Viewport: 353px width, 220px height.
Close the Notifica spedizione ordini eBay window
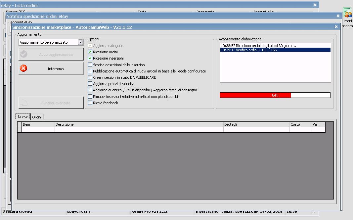coord(338,16)
